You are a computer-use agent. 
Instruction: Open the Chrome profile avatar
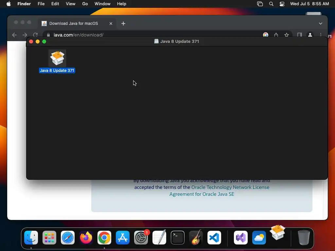[x=310, y=35]
